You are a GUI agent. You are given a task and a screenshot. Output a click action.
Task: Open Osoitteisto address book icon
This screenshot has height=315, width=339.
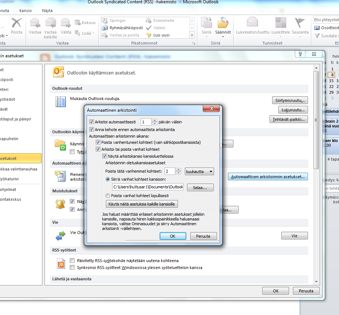tap(317, 28)
